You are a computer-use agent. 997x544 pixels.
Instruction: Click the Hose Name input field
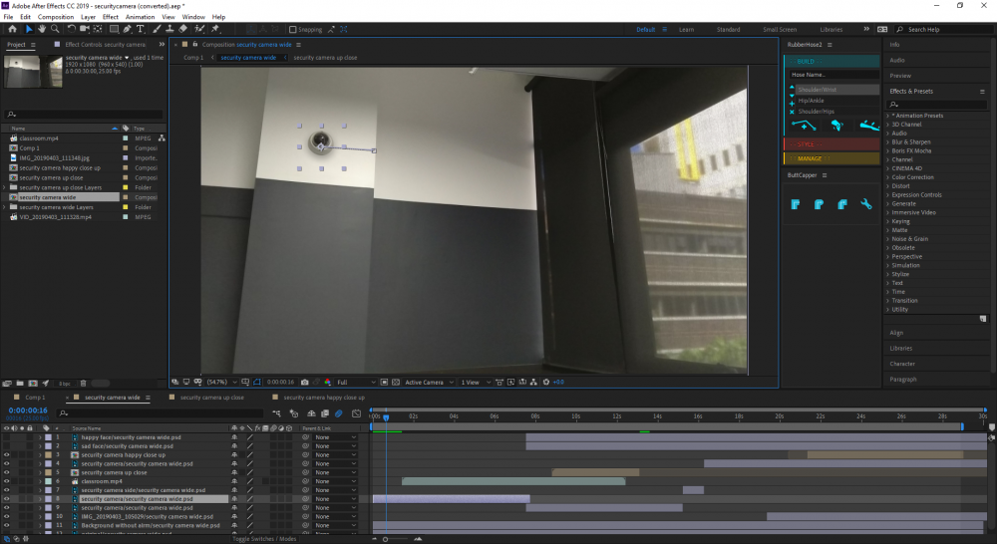coord(832,75)
